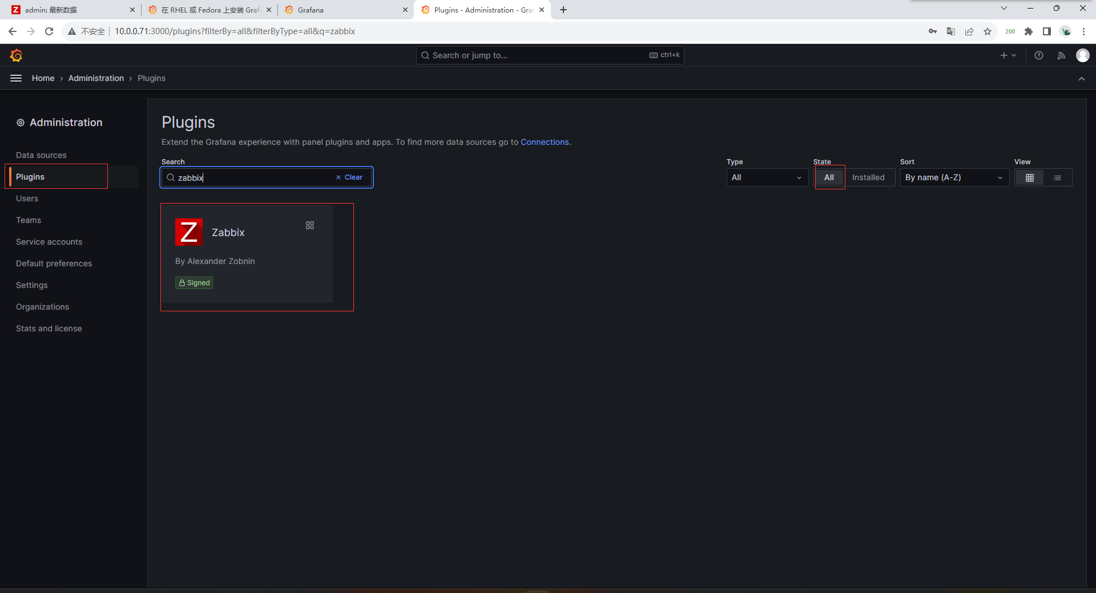Open Data sources in the sidebar
Image resolution: width=1096 pixels, height=593 pixels.
(x=41, y=155)
